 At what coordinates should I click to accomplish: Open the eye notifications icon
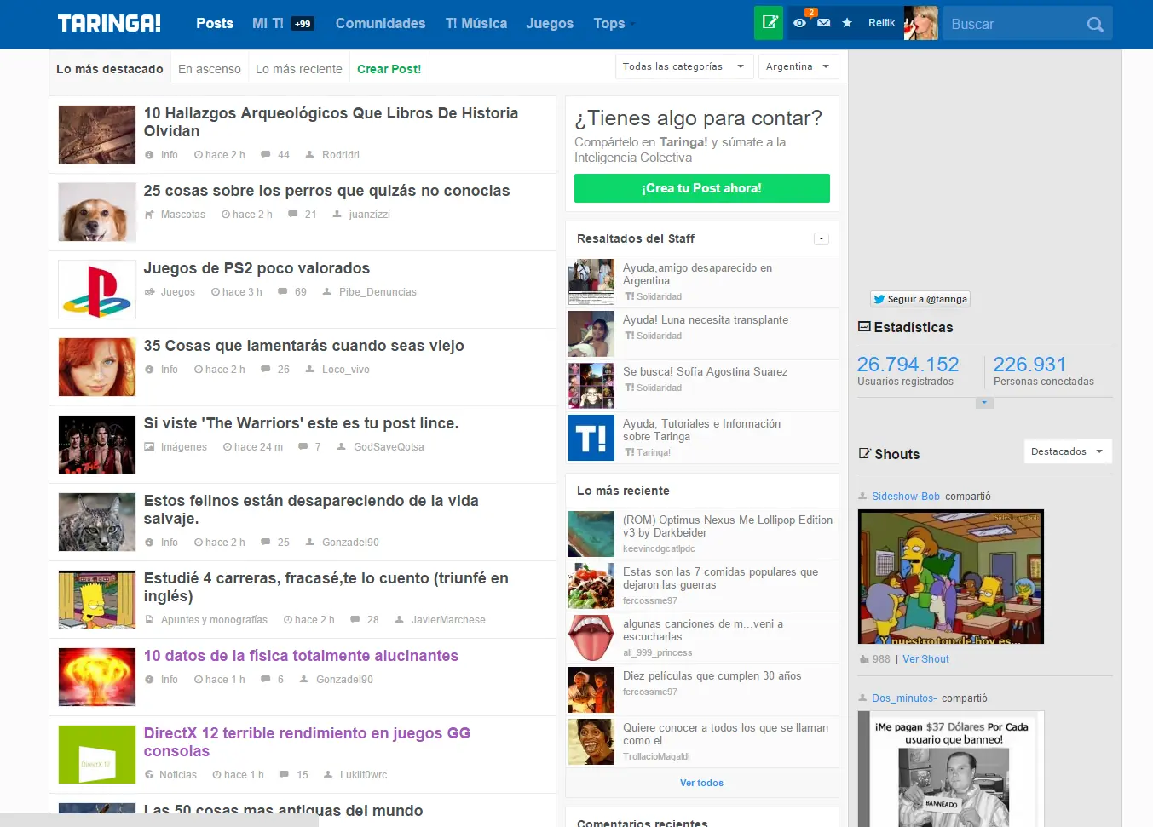tap(799, 23)
